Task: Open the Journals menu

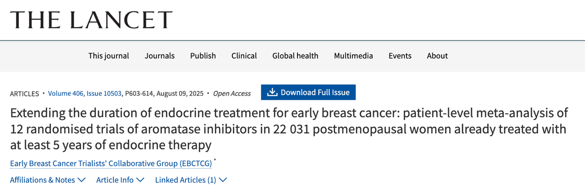Action: (160, 56)
